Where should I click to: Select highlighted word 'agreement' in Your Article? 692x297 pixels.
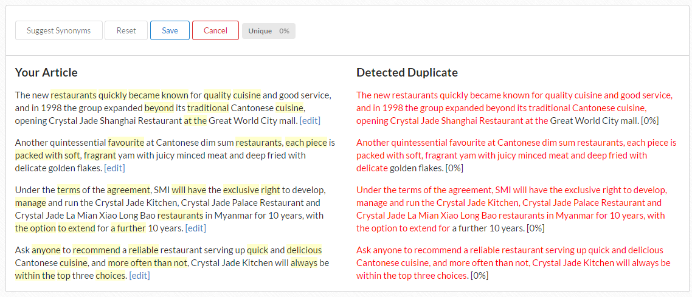[x=128, y=190]
